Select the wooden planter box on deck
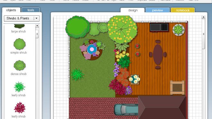This screenshot has height=119, width=212. [177, 88]
